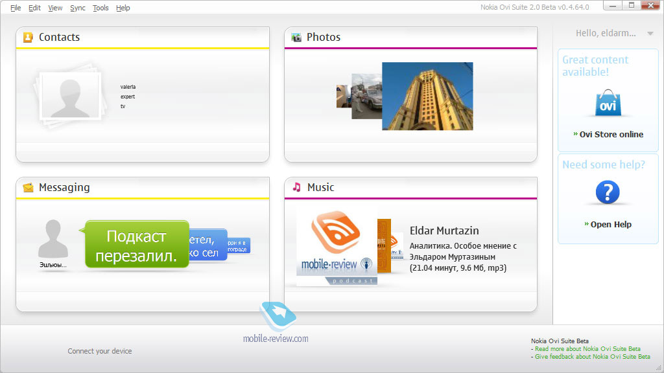Click the Аналитика podcast track description
This screenshot has height=373, width=664.
click(463, 256)
